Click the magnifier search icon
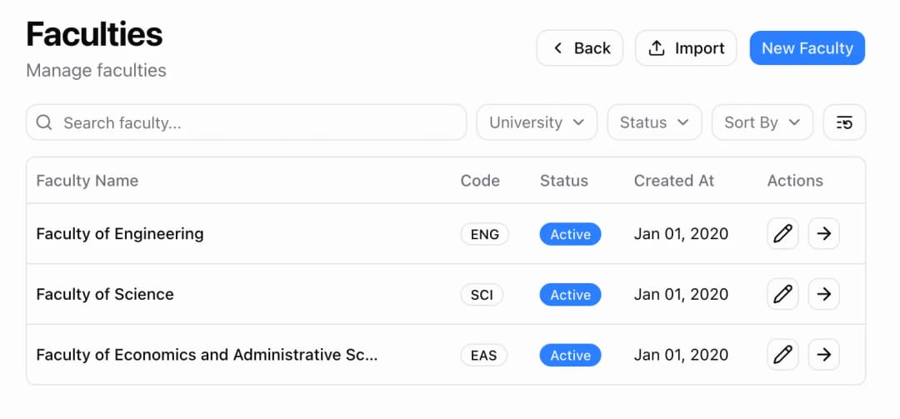 45,122
